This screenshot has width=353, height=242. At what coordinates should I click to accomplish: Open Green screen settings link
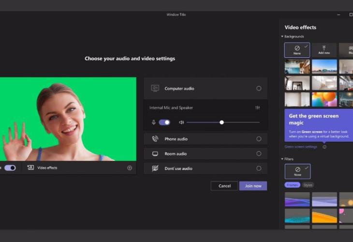tap(301, 147)
